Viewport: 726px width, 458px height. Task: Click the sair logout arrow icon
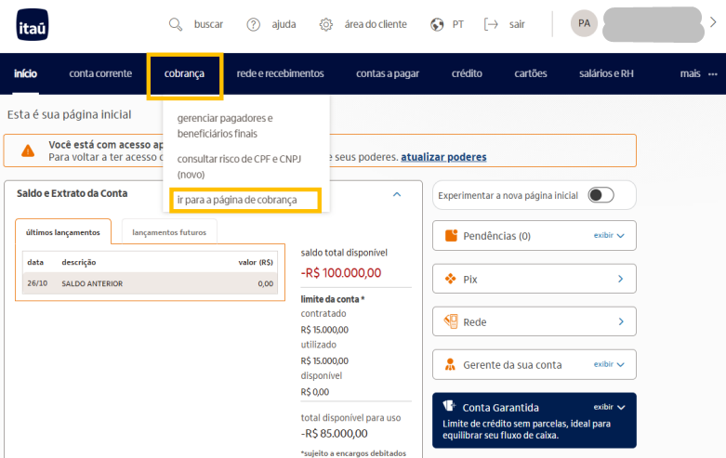tap(491, 24)
